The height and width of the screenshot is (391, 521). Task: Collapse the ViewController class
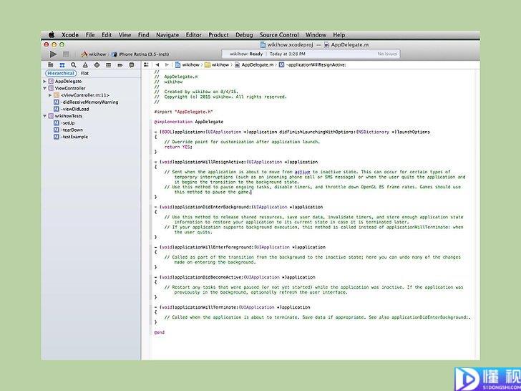(44, 88)
